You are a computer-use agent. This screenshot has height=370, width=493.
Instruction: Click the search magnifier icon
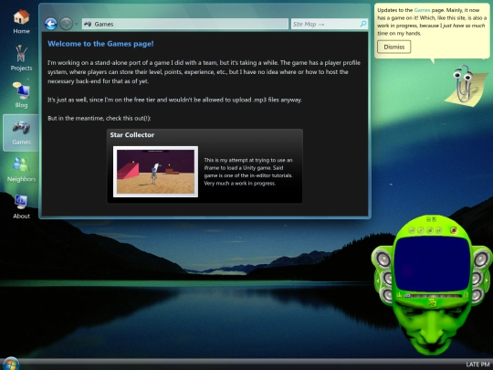click(x=363, y=24)
